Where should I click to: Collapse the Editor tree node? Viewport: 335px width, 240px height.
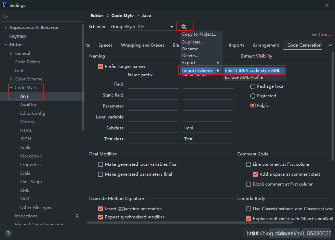point(5,45)
